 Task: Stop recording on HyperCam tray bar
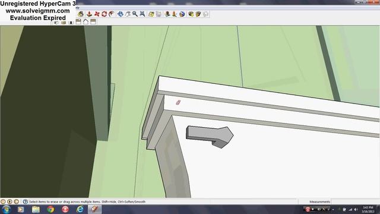click(313, 209)
